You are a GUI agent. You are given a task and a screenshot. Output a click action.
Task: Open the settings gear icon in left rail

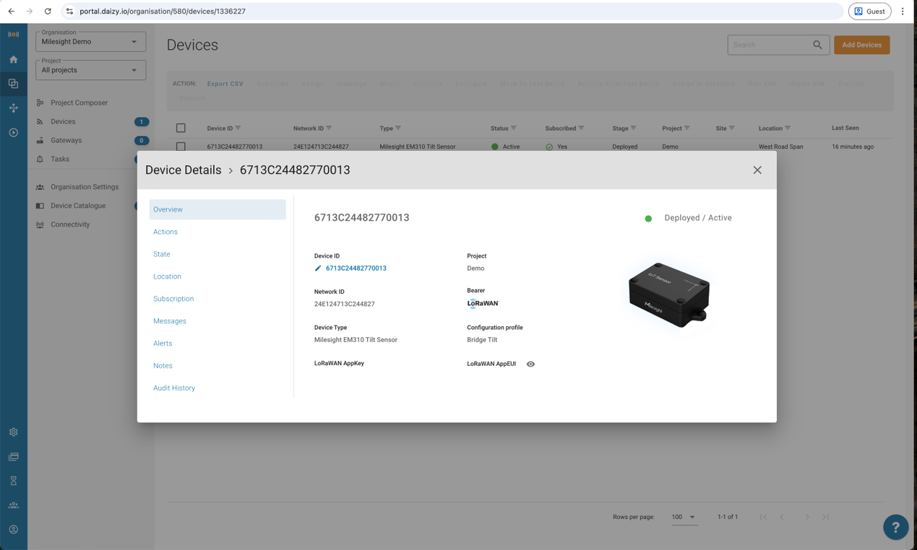13,432
